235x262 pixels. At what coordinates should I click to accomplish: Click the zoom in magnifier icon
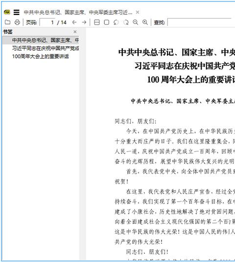[145, 22]
